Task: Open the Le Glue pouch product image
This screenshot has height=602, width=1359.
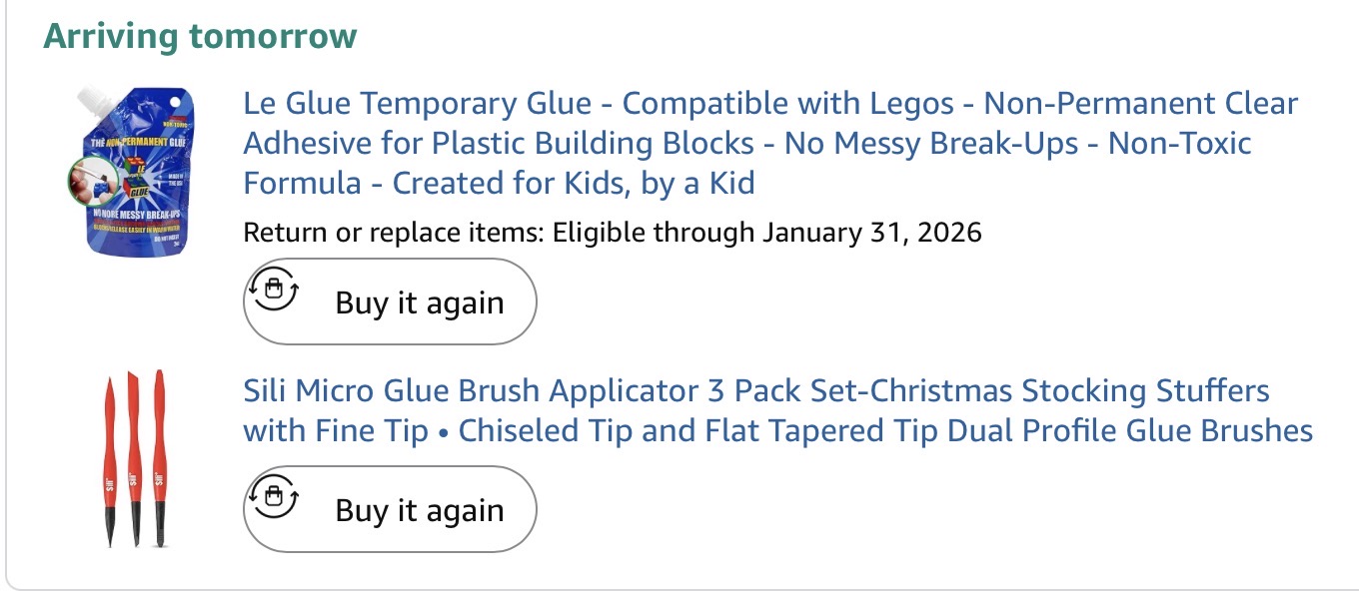Action: point(130,171)
